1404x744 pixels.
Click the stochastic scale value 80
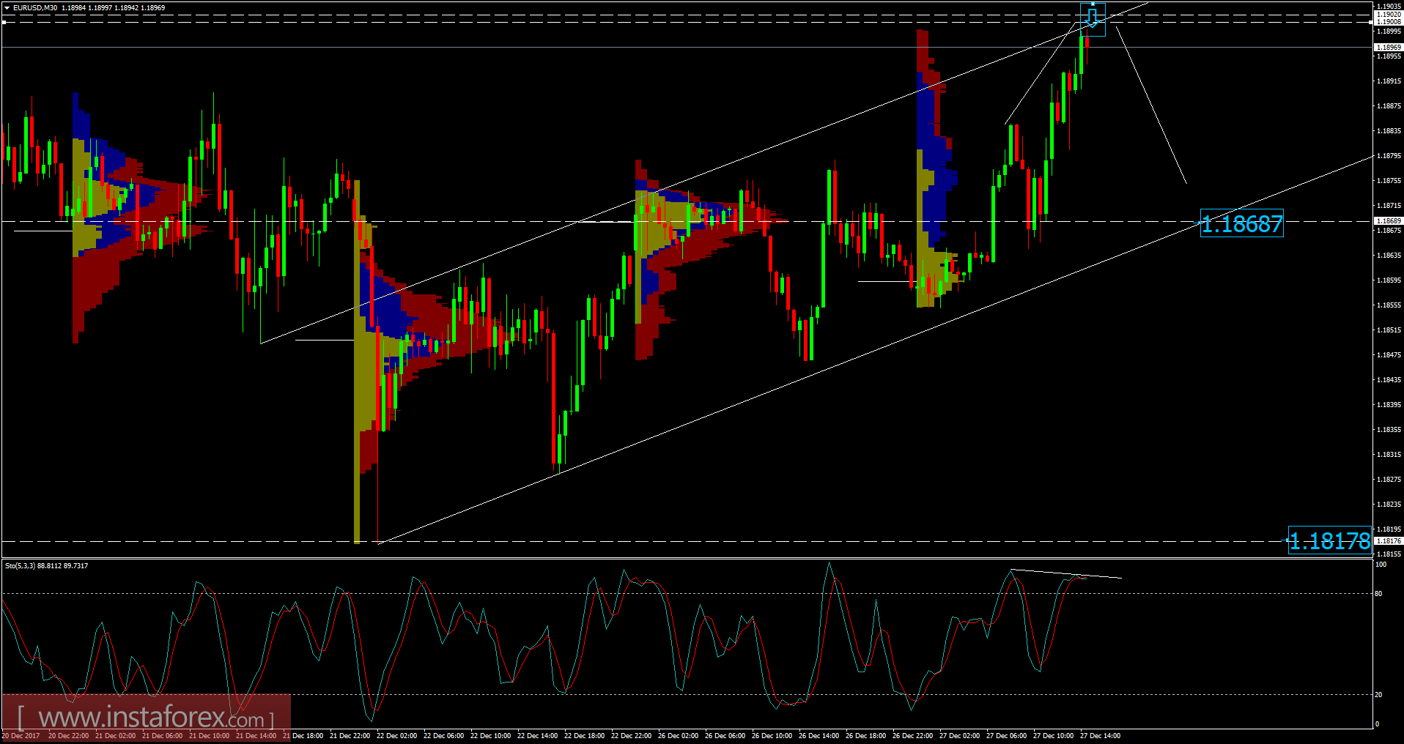click(x=1379, y=594)
